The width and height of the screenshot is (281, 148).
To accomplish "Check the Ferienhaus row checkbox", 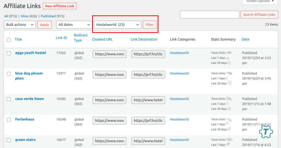I will point(9,120).
